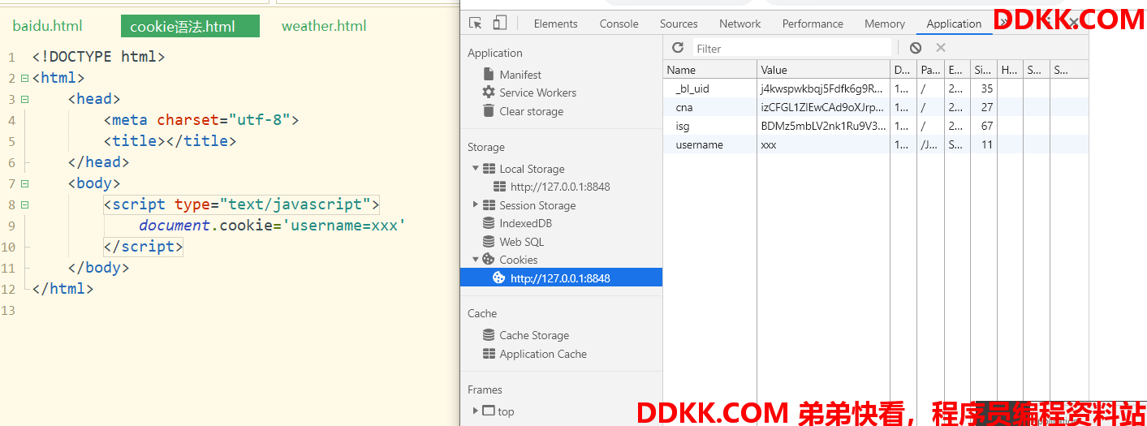
Task: Click the j4kwspwkbqj5Fdfk6g9R value cell
Action: click(x=824, y=88)
